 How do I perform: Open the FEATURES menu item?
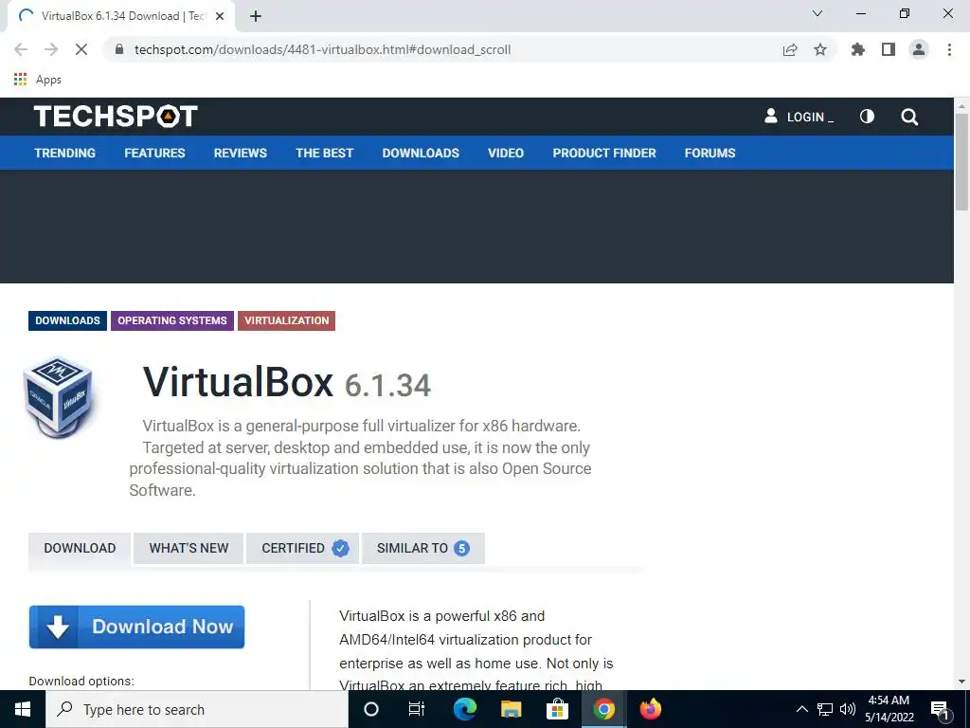point(154,153)
